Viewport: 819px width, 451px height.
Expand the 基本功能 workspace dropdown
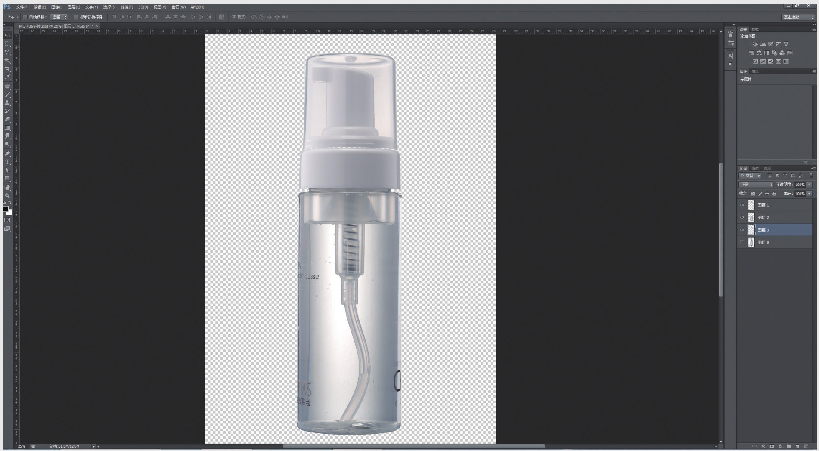(798, 17)
